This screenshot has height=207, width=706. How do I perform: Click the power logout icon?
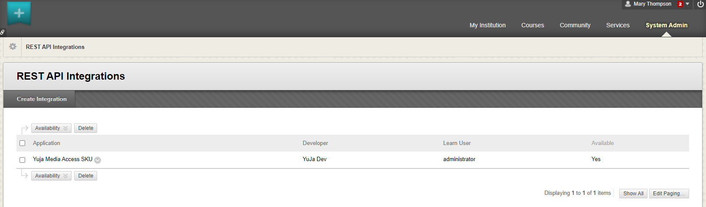coord(700,4)
